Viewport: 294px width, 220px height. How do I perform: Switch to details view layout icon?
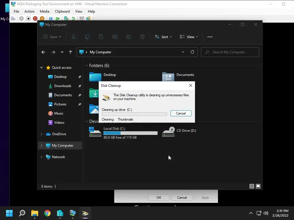click(252, 186)
